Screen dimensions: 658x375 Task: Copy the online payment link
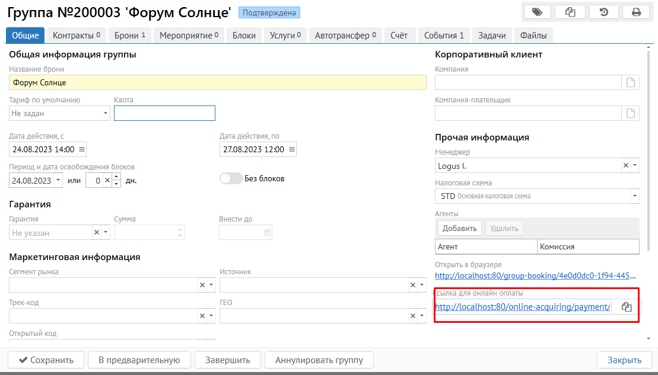pyautogui.click(x=626, y=307)
